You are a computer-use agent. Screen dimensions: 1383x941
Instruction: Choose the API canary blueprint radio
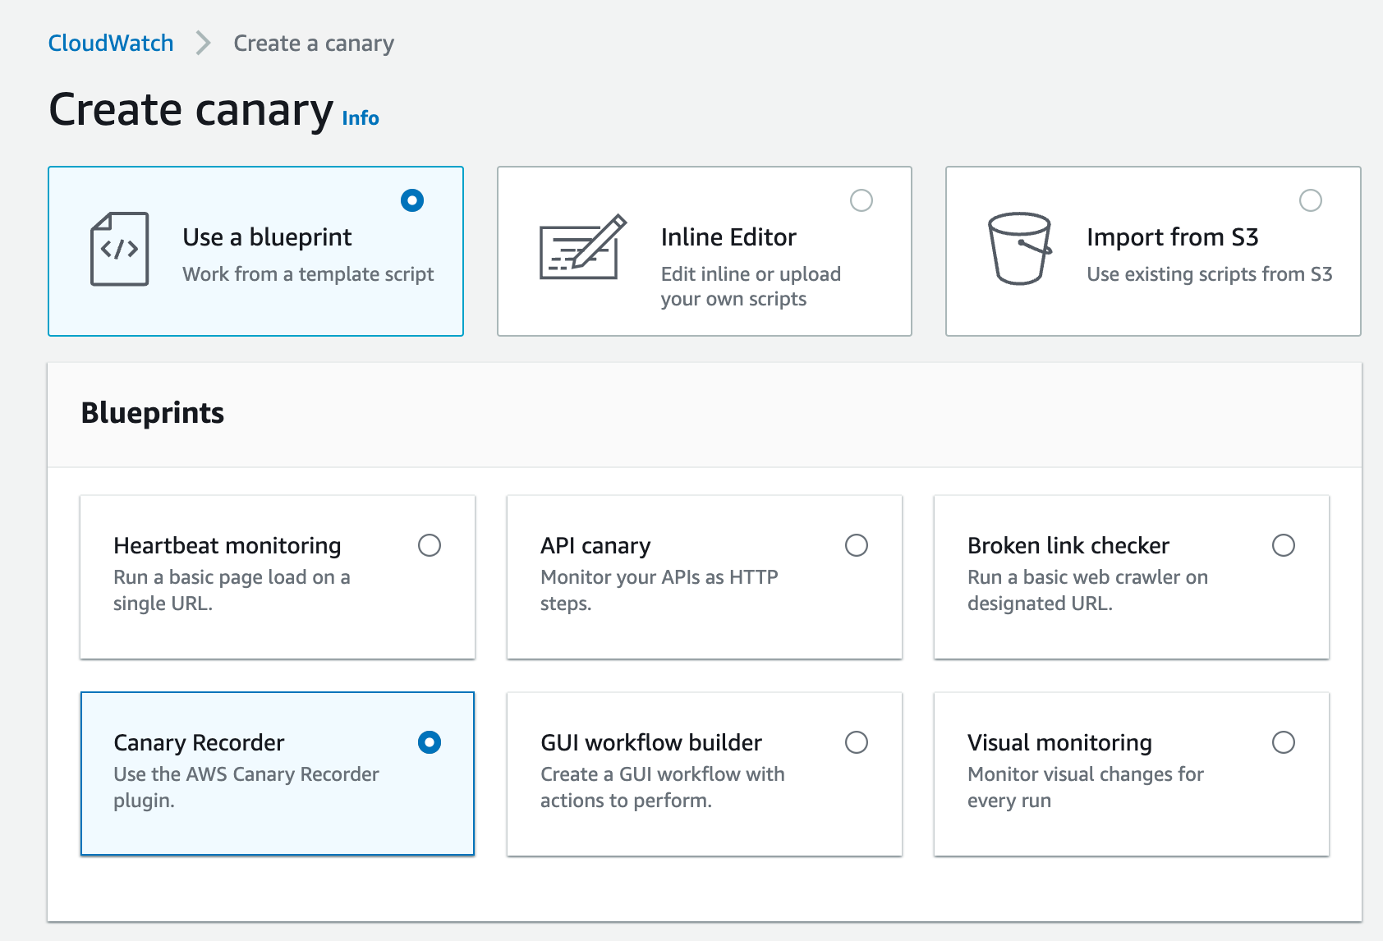[x=857, y=545]
